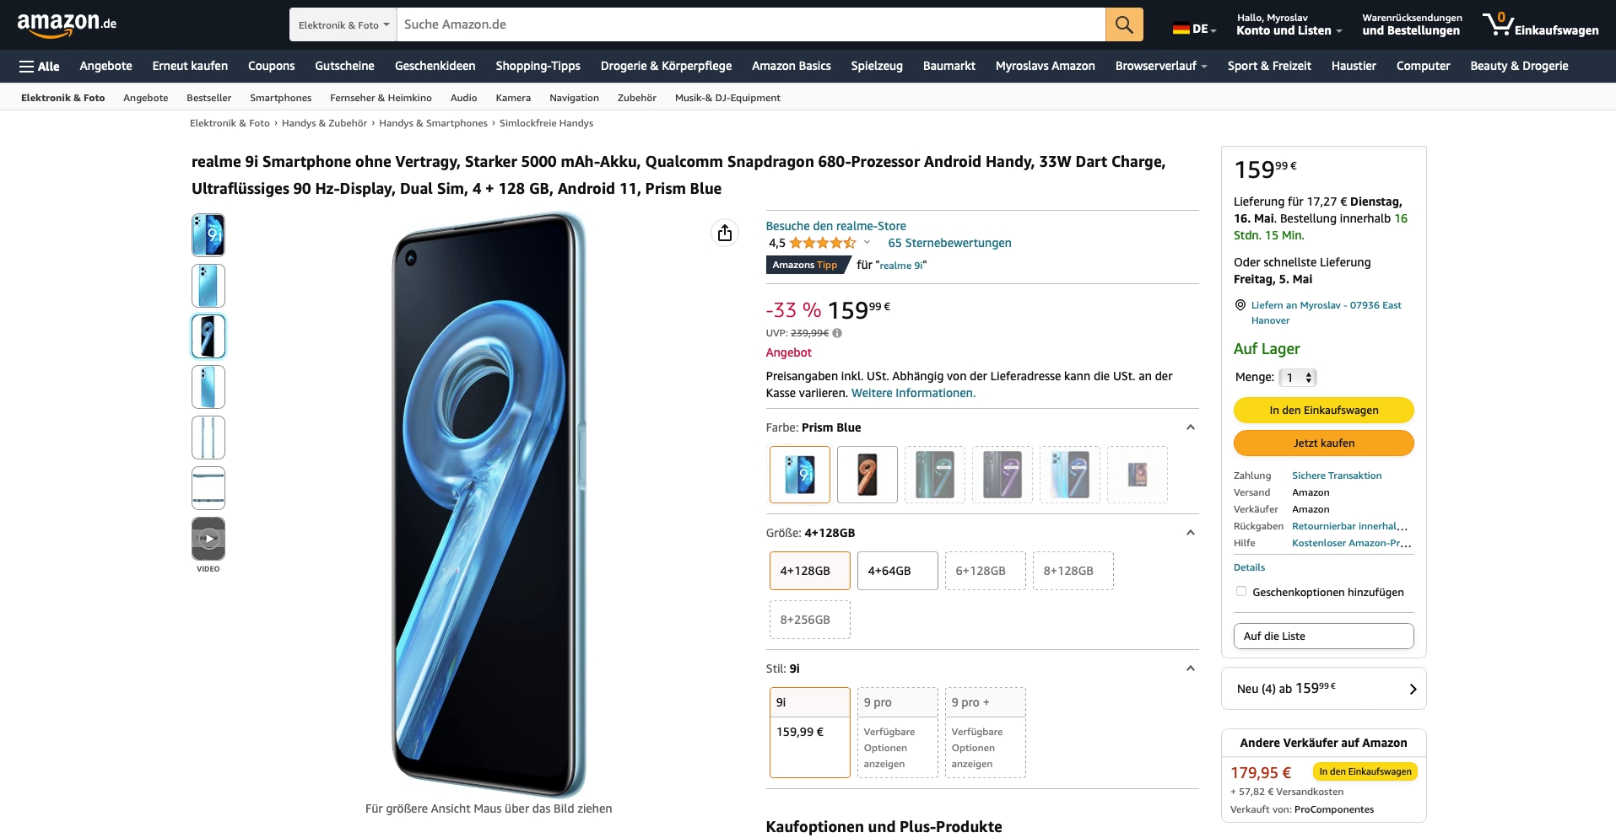Image resolution: width=1616 pixels, height=838 pixels.
Task: Open the 65 Sternebewertungen link
Action: (949, 243)
